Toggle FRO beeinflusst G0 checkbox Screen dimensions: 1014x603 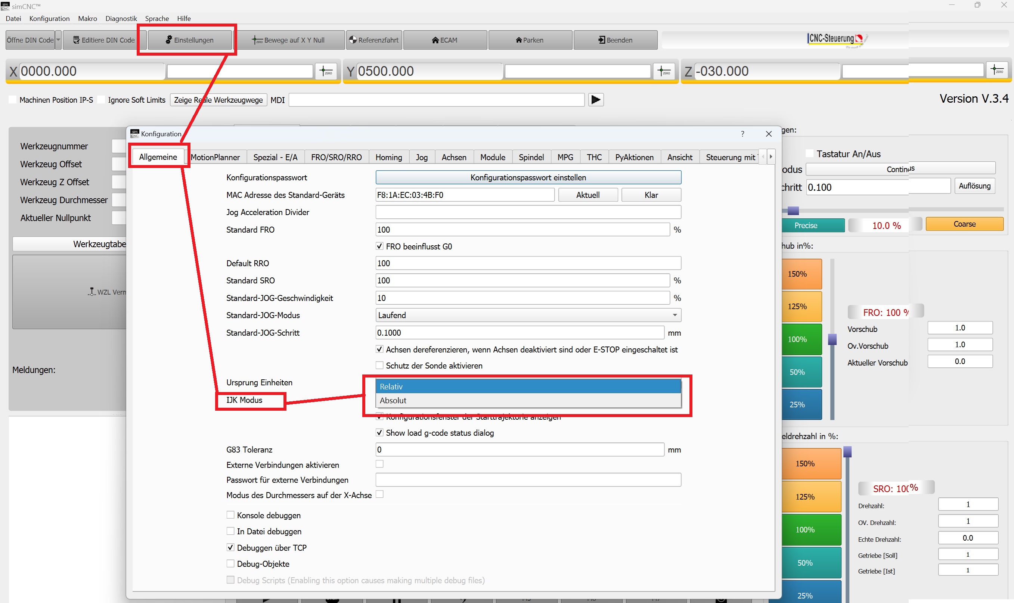pyautogui.click(x=379, y=246)
